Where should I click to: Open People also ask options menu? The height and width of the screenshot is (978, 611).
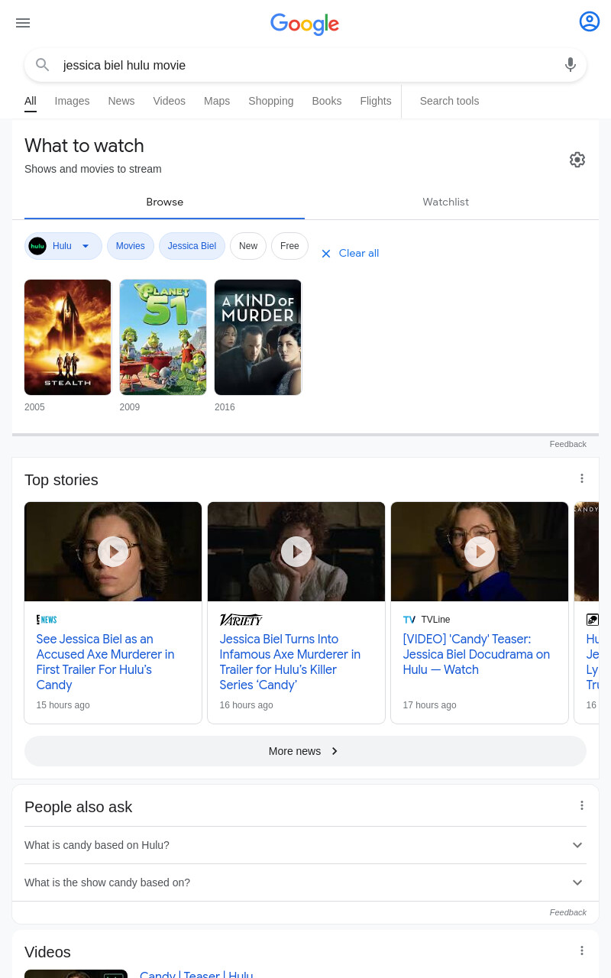point(582,805)
